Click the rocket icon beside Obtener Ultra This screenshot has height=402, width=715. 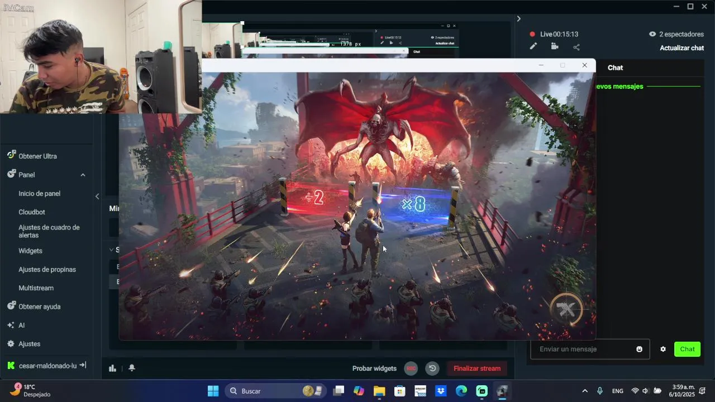coord(11,155)
